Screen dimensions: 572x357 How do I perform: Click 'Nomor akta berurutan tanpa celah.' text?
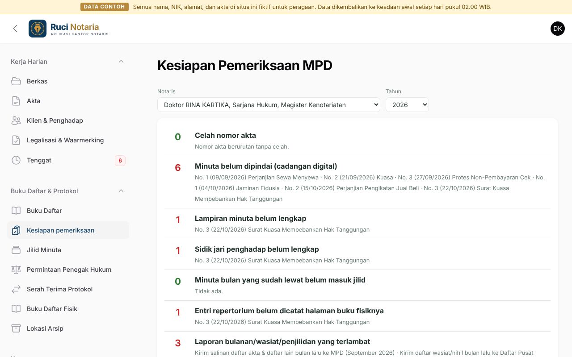[x=242, y=146]
